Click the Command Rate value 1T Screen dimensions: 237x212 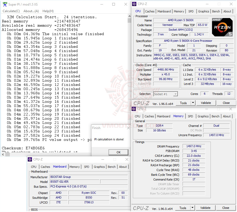click(x=194, y=179)
